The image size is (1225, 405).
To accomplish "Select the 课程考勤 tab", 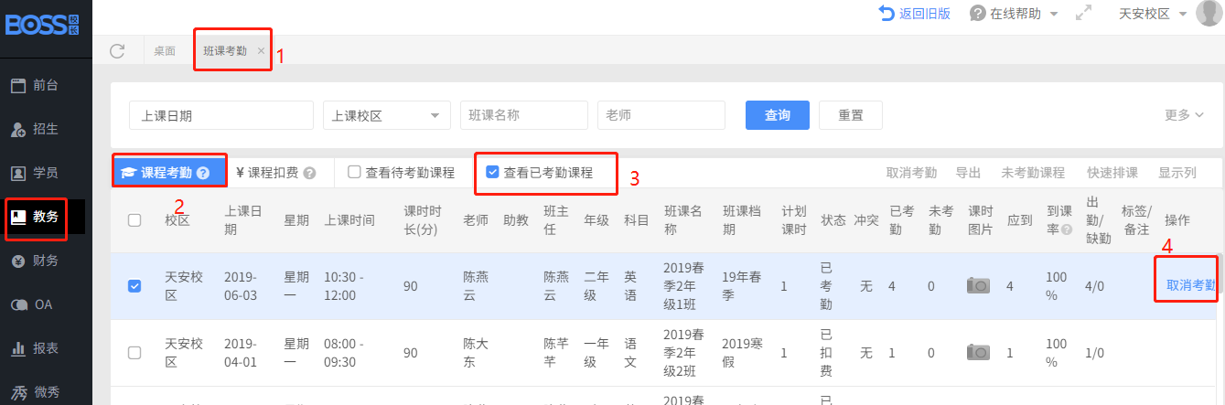I will pos(169,172).
